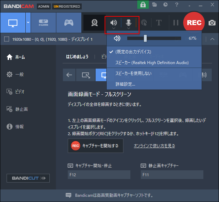Open the screen recording mode dropdown arrow
Viewport: 219px width, 202px height.
click(x=28, y=23)
